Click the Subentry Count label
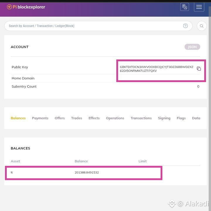Screen dimensions: 211x211 point(24,86)
